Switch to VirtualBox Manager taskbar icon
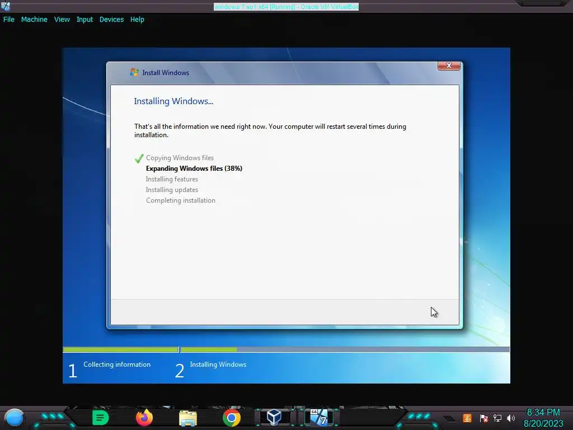Viewport: 573px width, 430px height. pyautogui.click(x=274, y=417)
